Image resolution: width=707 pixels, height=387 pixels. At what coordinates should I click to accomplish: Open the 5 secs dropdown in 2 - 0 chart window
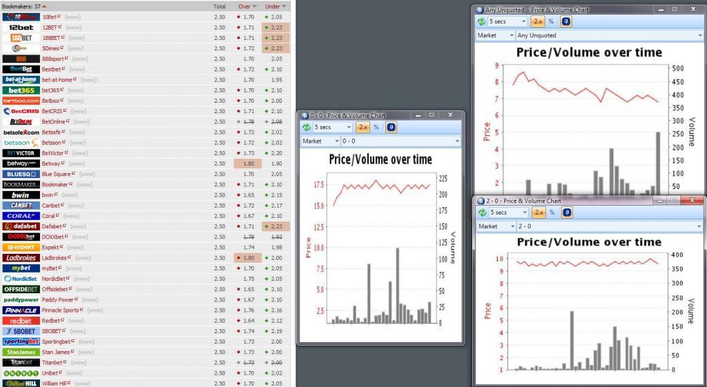(x=509, y=212)
